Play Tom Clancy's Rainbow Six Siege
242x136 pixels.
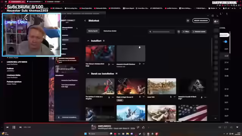109,64
